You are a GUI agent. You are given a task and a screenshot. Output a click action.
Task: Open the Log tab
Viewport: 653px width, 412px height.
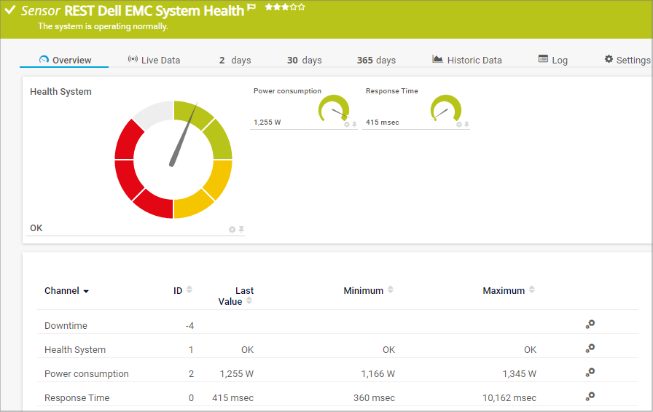coord(552,60)
